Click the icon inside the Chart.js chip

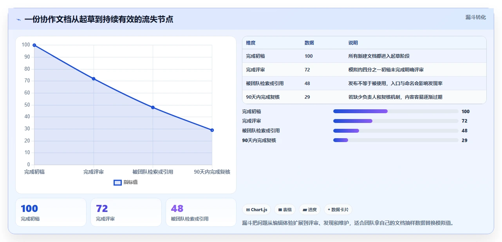click(x=248, y=210)
